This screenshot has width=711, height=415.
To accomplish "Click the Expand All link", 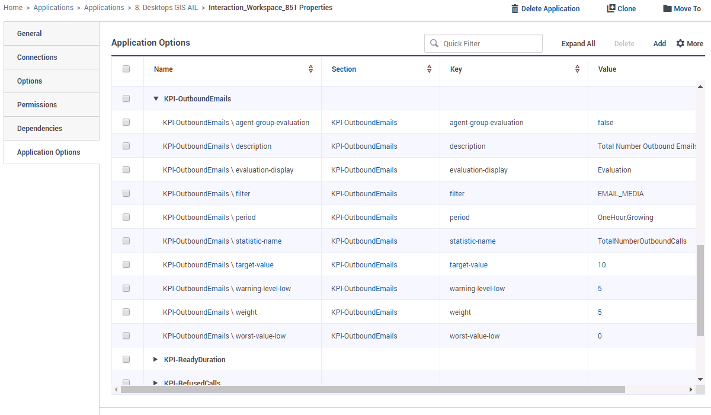I will click(x=578, y=43).
